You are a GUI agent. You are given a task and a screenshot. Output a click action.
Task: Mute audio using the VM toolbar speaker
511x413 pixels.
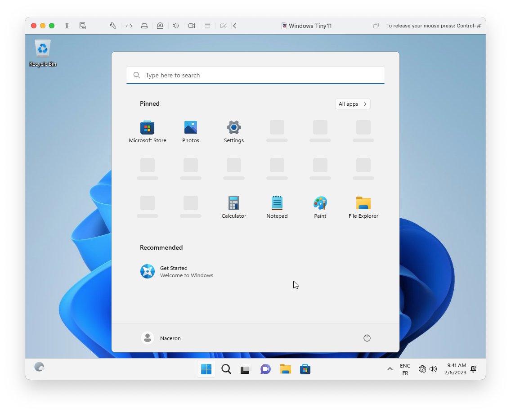(175, 26)
